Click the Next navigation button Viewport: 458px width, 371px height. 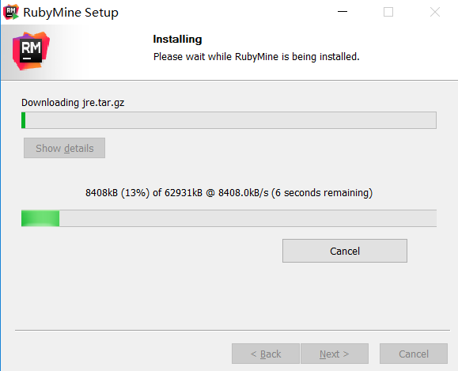coord(335,354)
